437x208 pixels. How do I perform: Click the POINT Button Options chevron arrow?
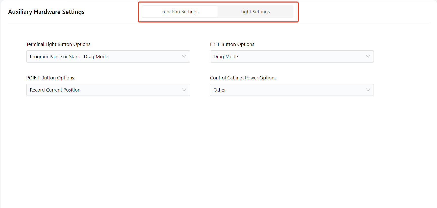[x=184, y=90]
